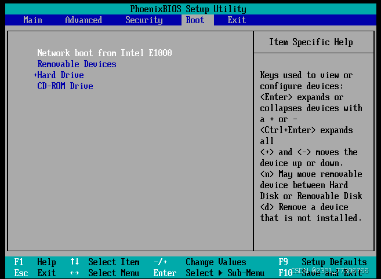The image size is (381, 279).
Task: Click the -/+ Change Values hint
Action: [199, 262]
